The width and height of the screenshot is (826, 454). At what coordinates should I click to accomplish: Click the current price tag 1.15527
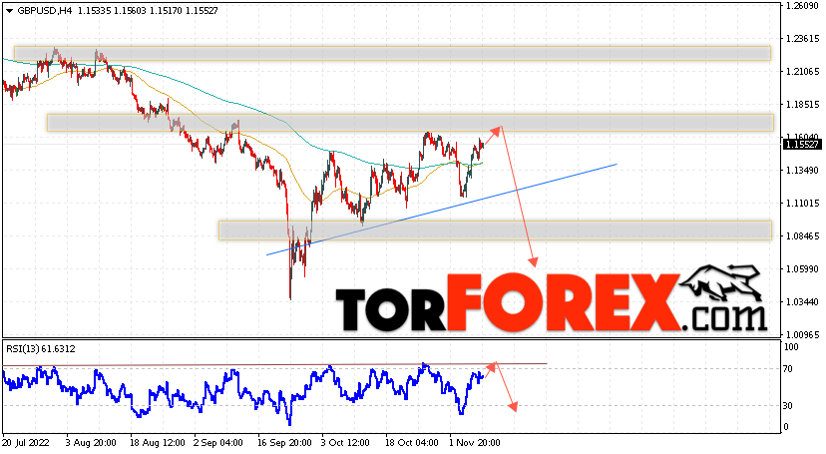tap(802, 144)
